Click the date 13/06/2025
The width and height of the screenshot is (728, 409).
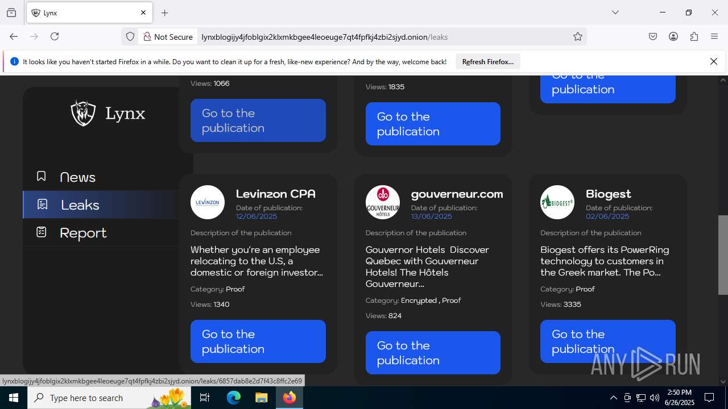coord(432,216)
